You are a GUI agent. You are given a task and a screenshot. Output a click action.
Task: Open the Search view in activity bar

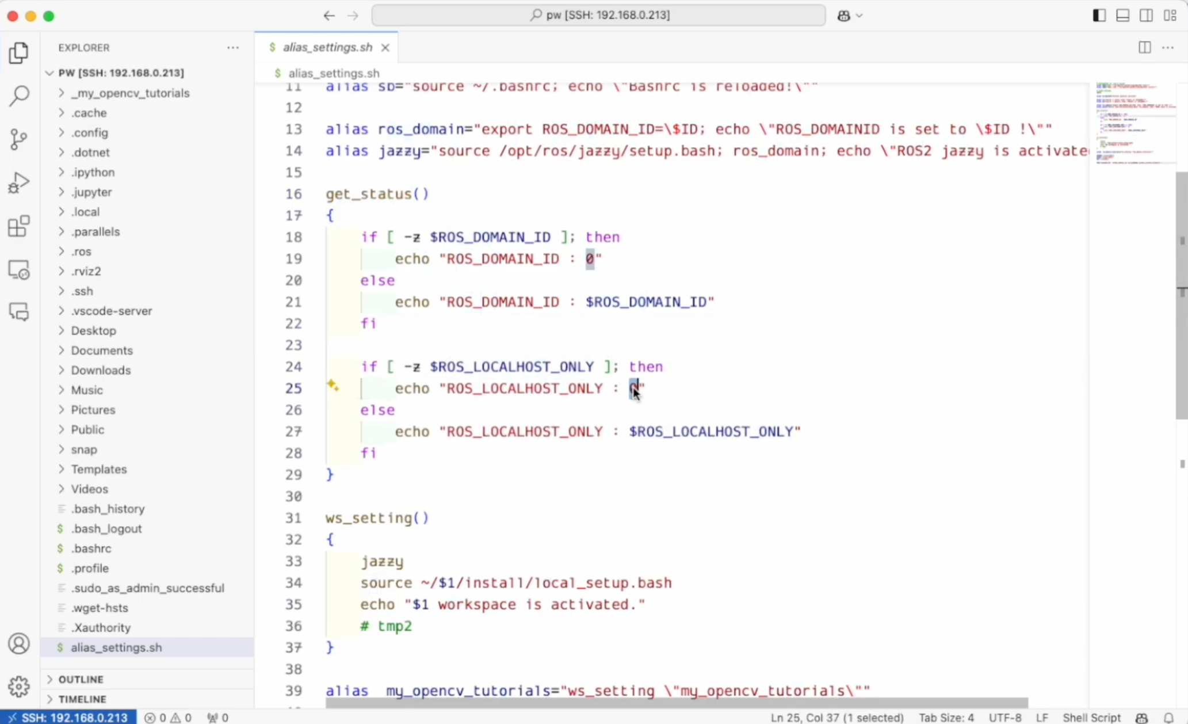(19, 96)
